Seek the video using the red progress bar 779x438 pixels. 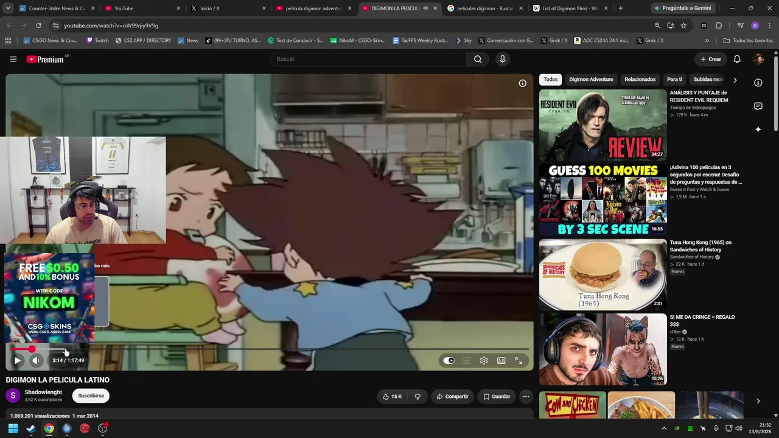point(269,349)
